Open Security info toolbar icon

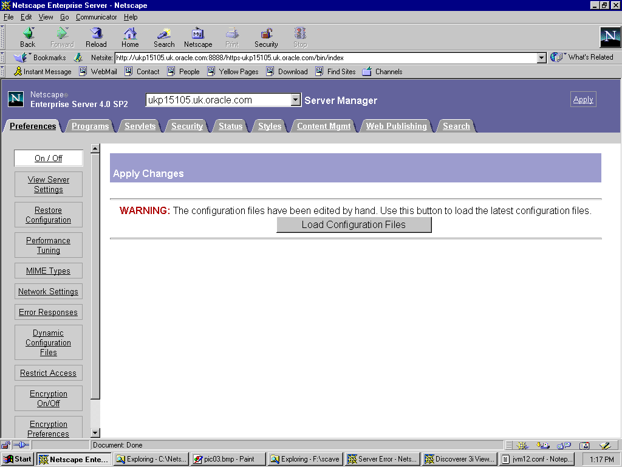click(266, 38)
